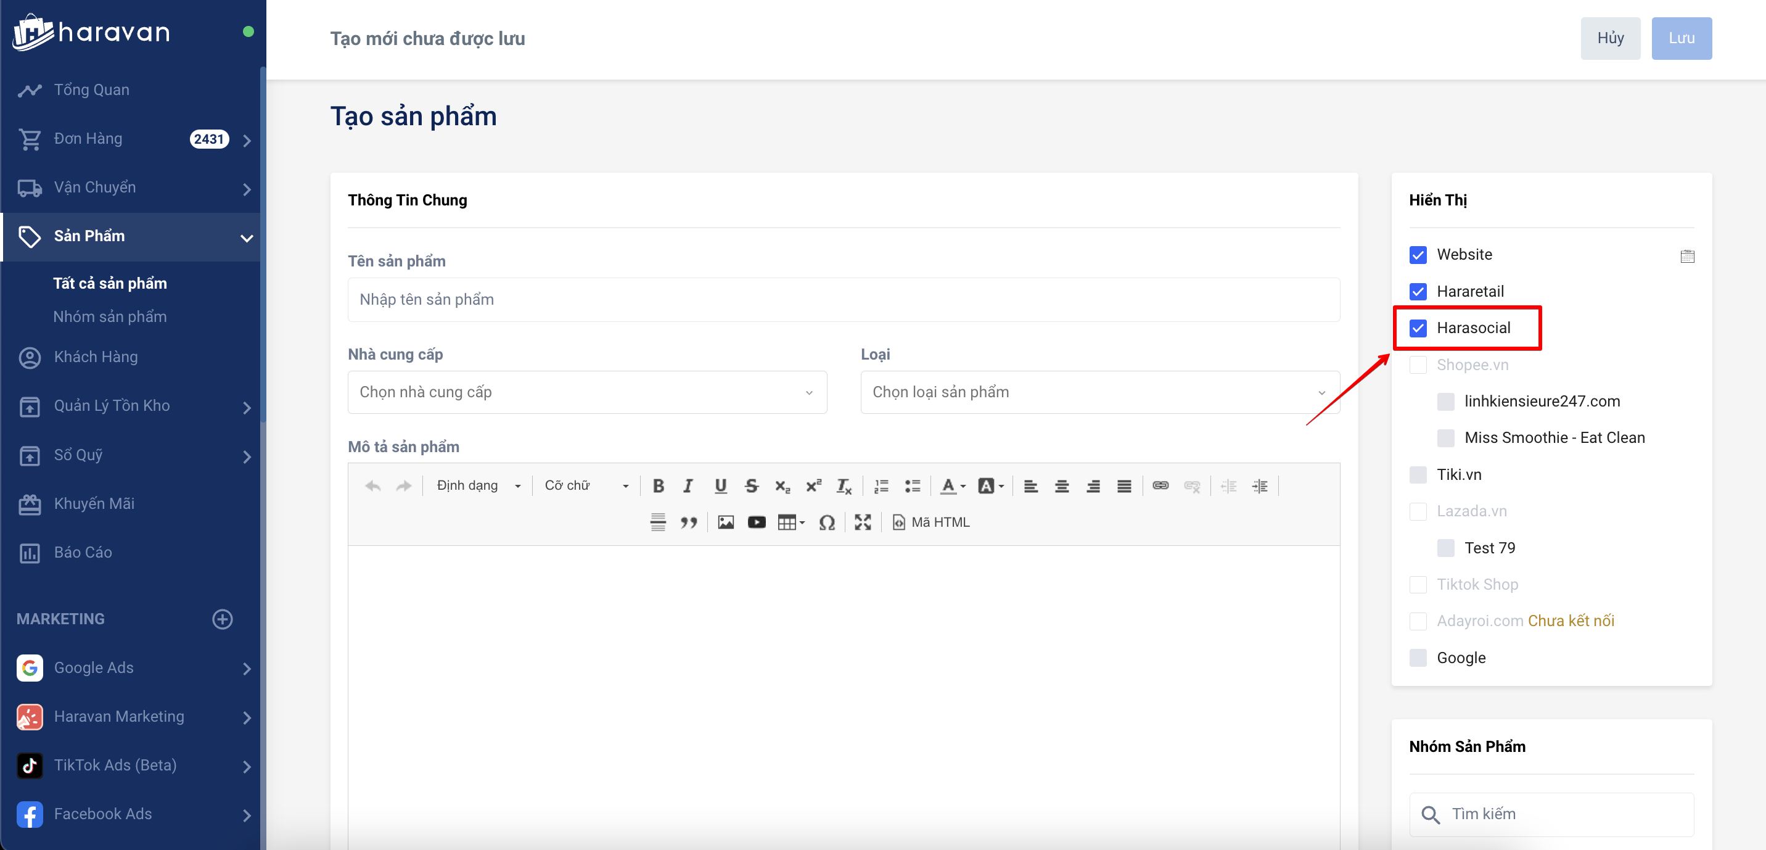This screenshot has height=850, width=1766.
Task: Open the product type dropdown (Chọn loại sản phẩm)
Action: 1099,392
